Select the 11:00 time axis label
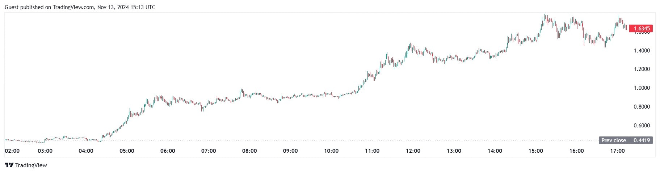660x173 pixels. (x=372, y=151)
